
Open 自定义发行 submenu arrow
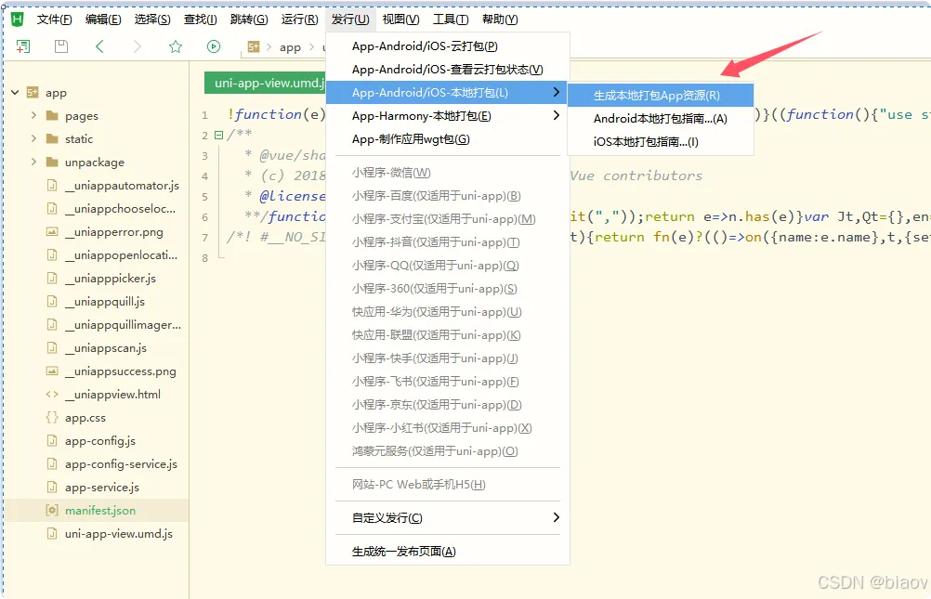click(556, 517)
